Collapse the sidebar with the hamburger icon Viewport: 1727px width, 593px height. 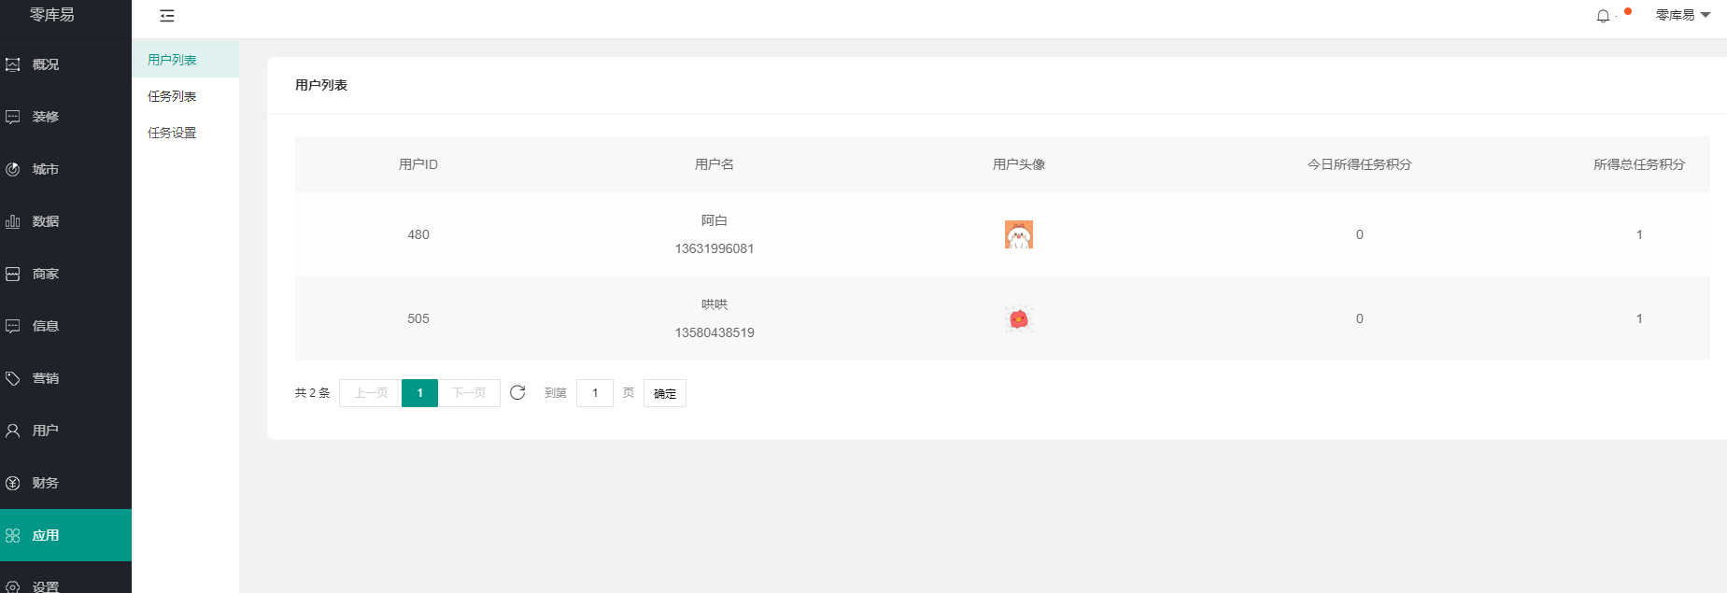tap(167, 16)
